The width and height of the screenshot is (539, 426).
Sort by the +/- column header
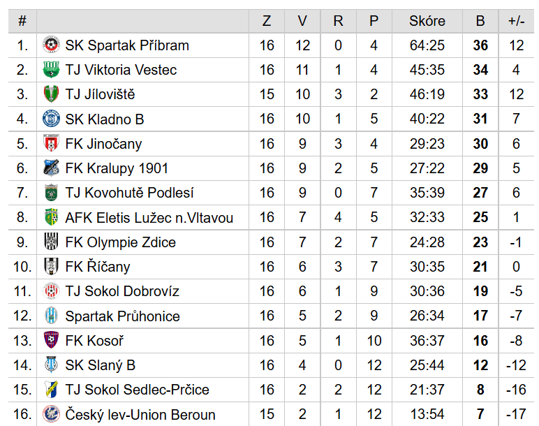pos(517,21)
